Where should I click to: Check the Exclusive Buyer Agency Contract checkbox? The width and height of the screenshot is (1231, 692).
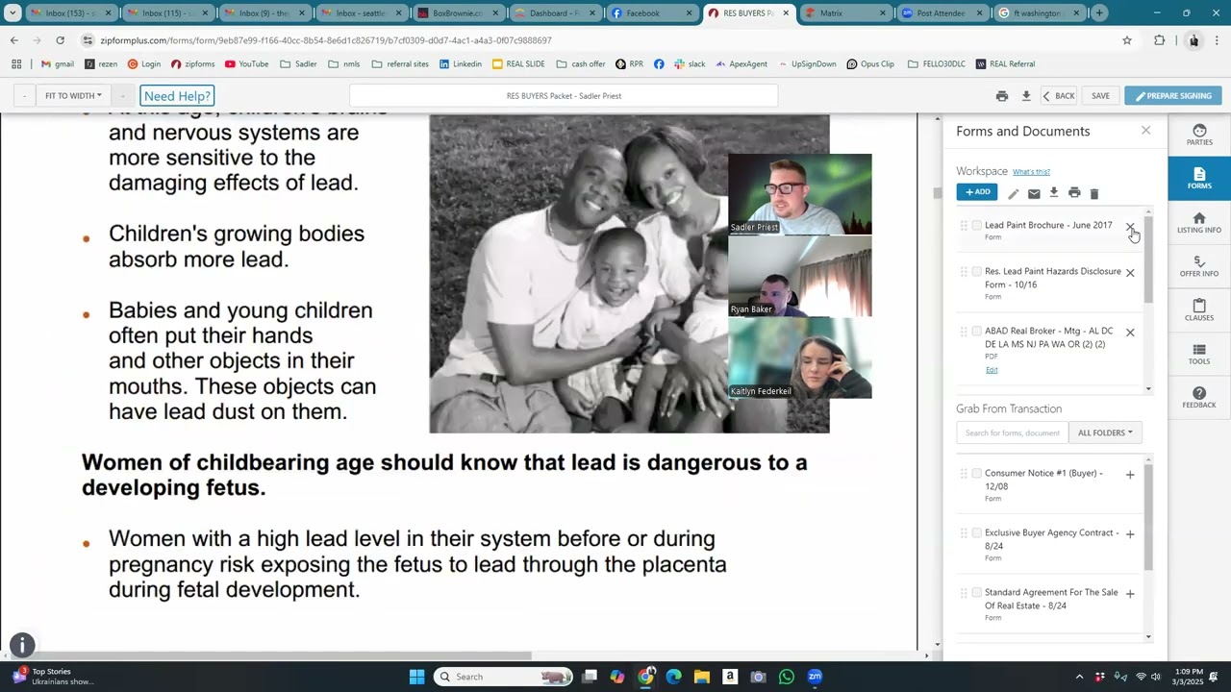(x=977, y=532)
